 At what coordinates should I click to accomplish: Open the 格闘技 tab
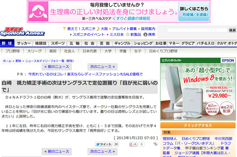pyautogui.click(x=41, y=43)
